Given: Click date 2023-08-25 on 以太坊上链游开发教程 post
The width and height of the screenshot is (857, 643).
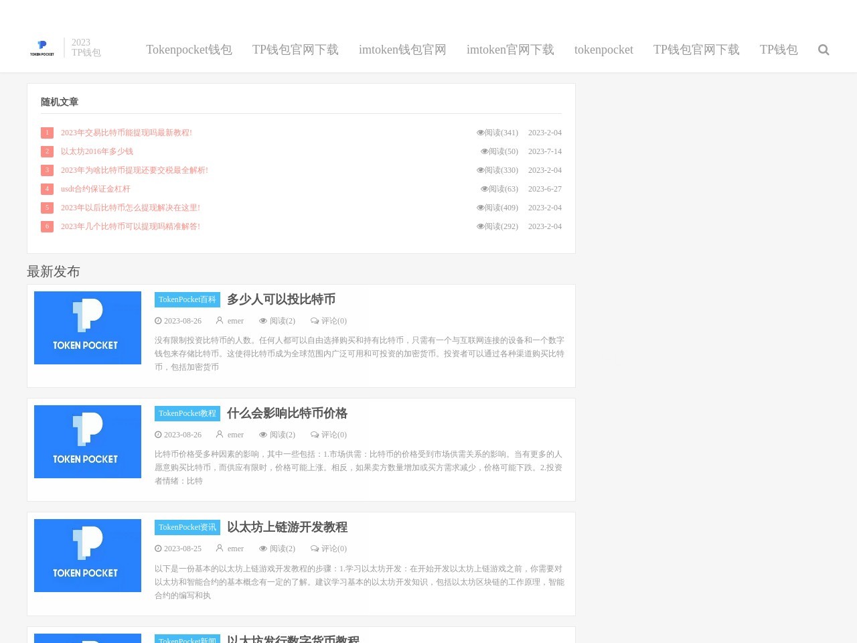Looking at the screenshot, I should (x=183, y=549).
